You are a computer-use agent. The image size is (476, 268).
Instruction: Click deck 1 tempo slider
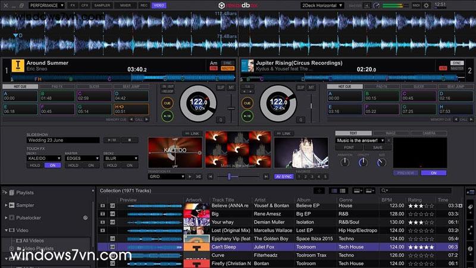(x=231, y=108)
